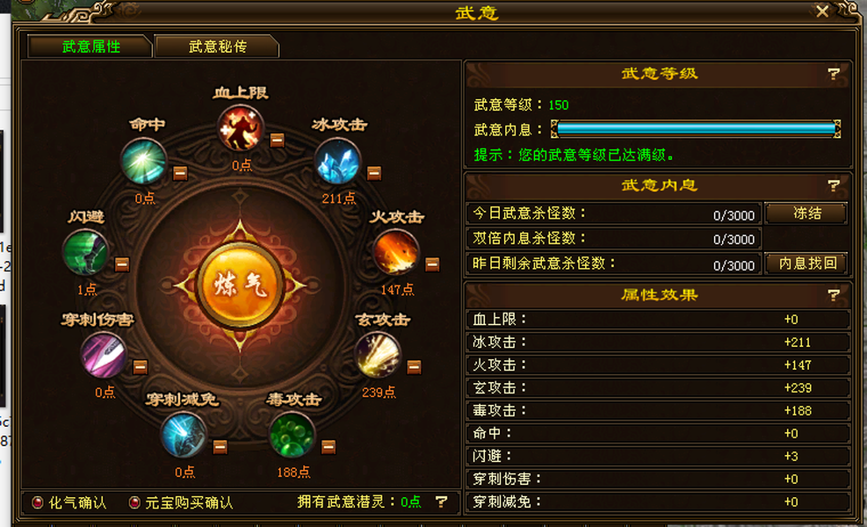867x527 pixels.
Task: Select the 玄攻击 mystic attack icon
Action: (378, 355)
